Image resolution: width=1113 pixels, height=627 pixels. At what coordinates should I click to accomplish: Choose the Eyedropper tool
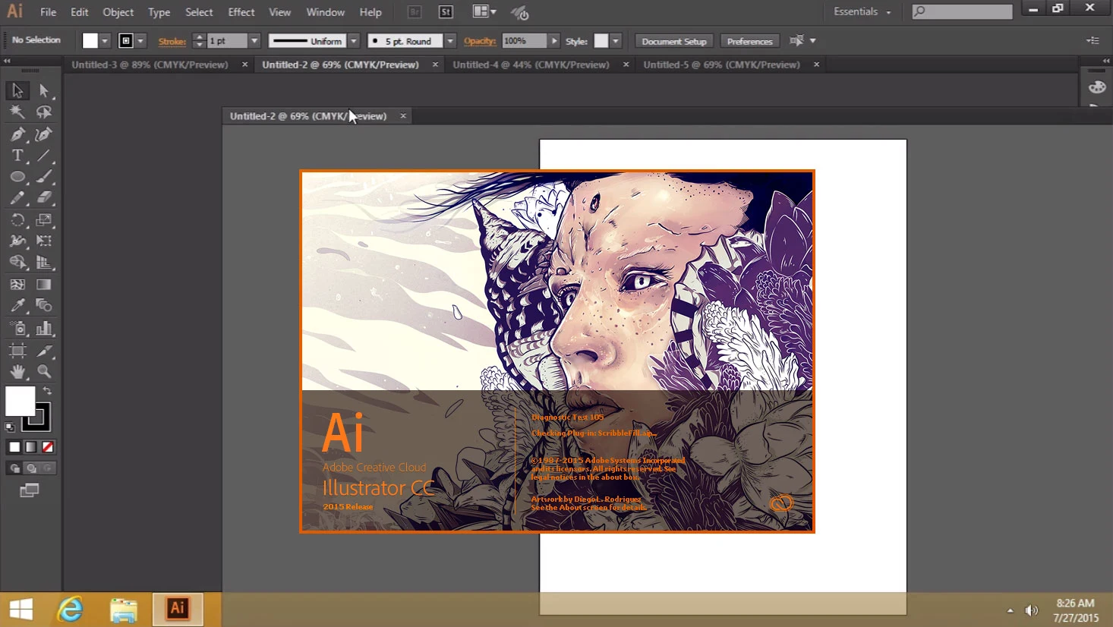point(17,306)
